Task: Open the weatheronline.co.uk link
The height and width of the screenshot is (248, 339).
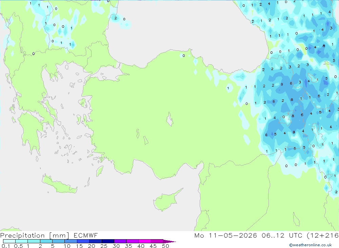Action: tap(311, 245)
